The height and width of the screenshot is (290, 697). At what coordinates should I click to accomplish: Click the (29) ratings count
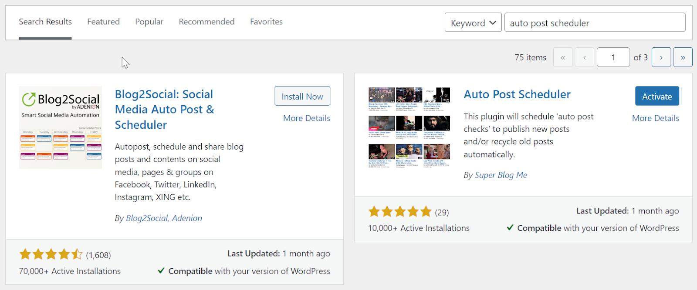[x=442, y=212]
